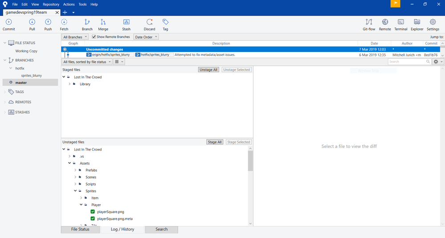Open the Help menu
The image size is (445, 238).
[94, 4]
